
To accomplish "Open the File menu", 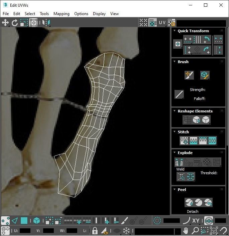I will pos(6,14).
